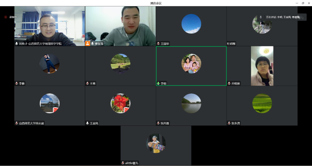
Task: Click the microphone icon beside 王金凤
Action: point(88,123)
